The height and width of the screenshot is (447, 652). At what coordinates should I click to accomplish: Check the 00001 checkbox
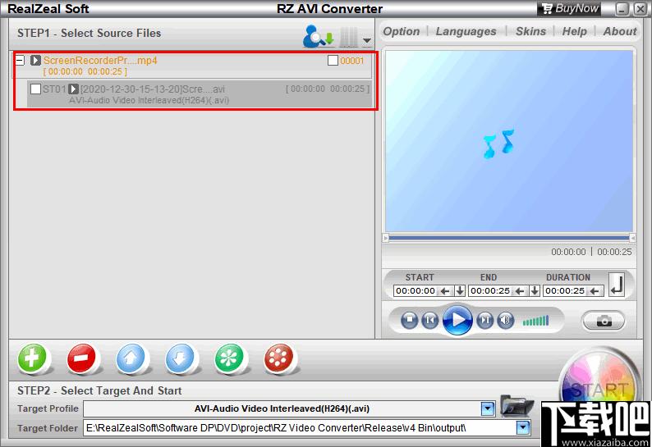333,61
